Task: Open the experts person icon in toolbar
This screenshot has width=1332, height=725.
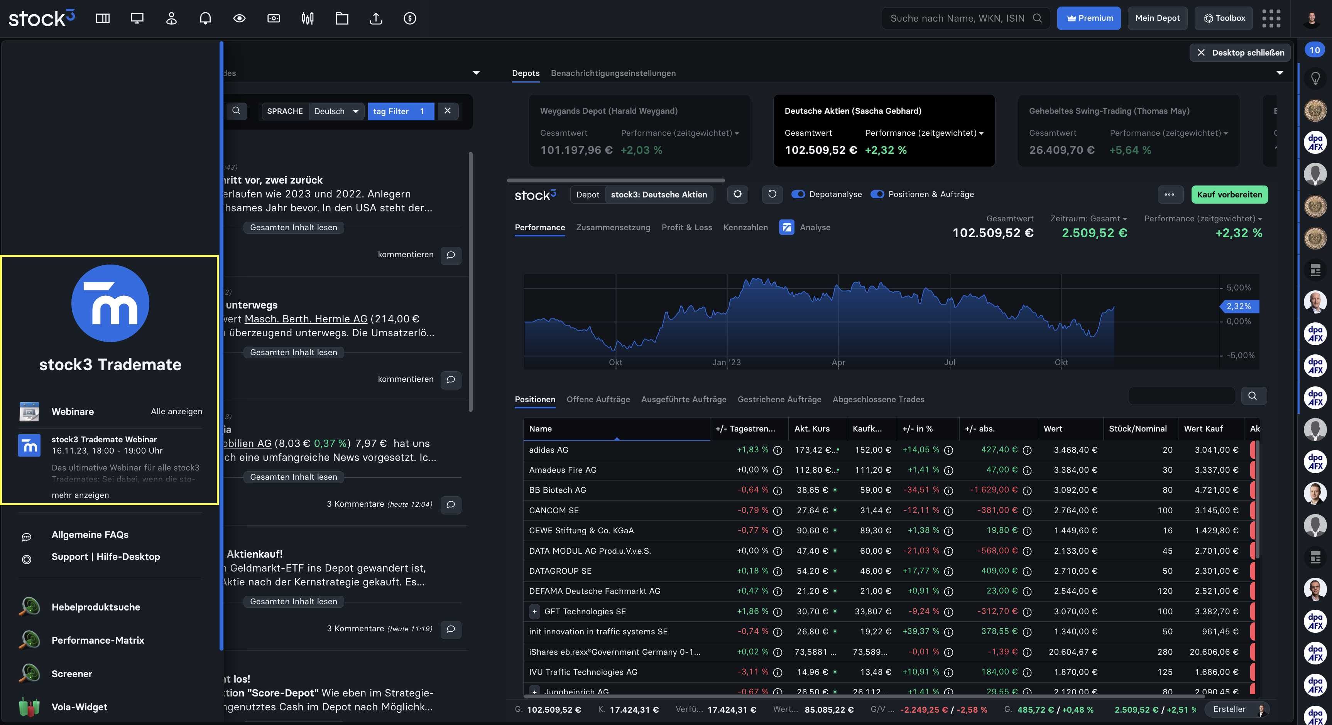Action: pos(171,19)
